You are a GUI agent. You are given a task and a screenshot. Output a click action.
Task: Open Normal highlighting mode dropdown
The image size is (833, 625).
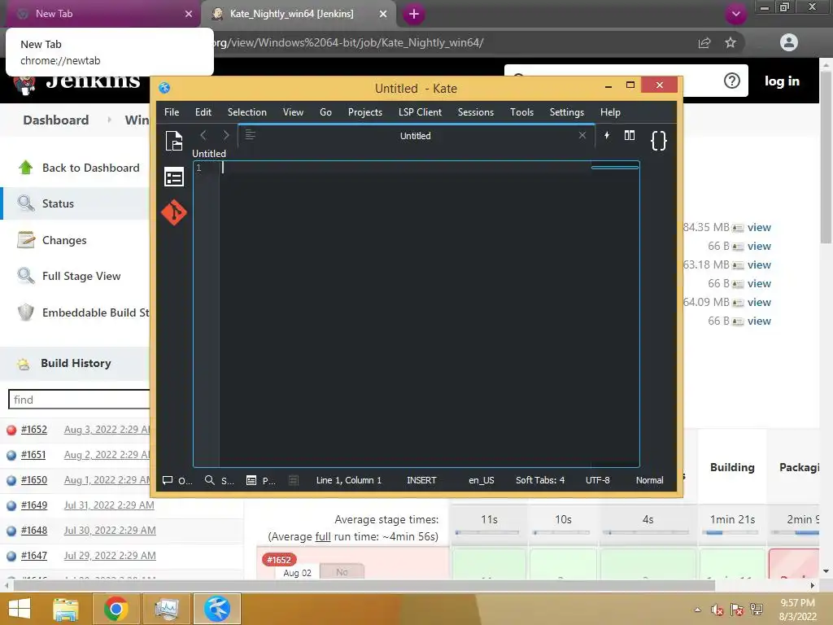[649, 480]
